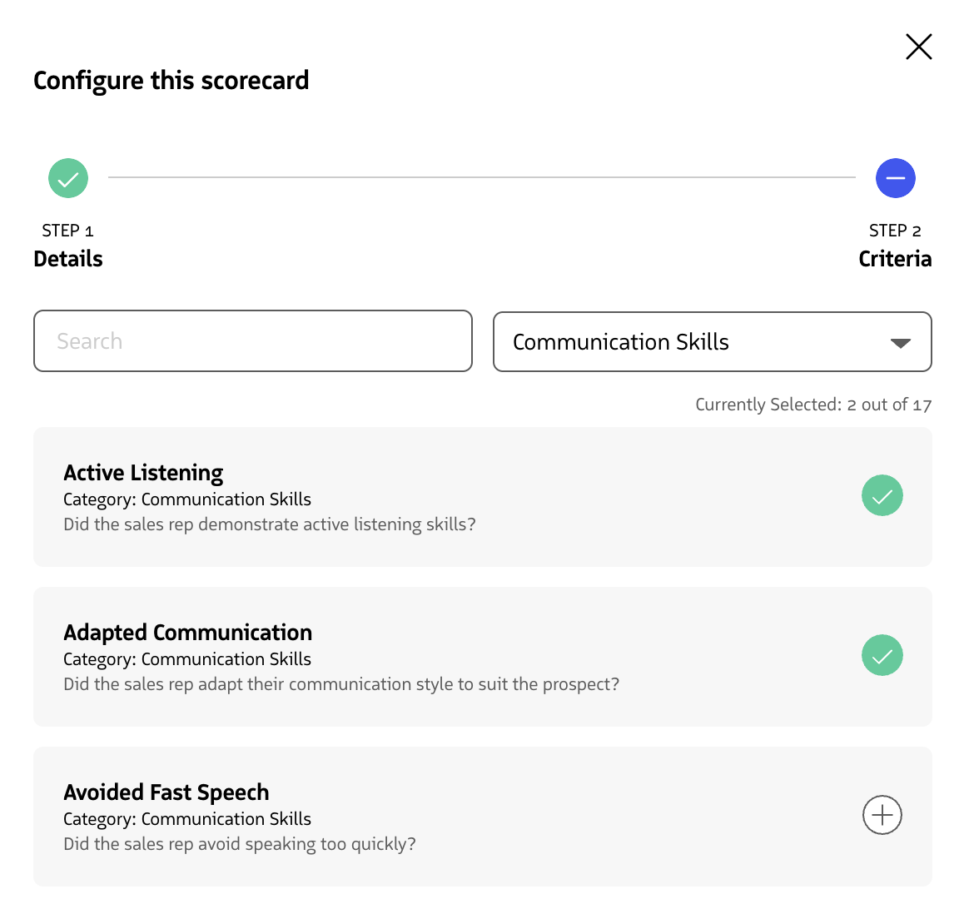Viewport: 964px width, 904px height.
Task: Open the Communication Skills category dropdown
Action: tap(712, 342)
